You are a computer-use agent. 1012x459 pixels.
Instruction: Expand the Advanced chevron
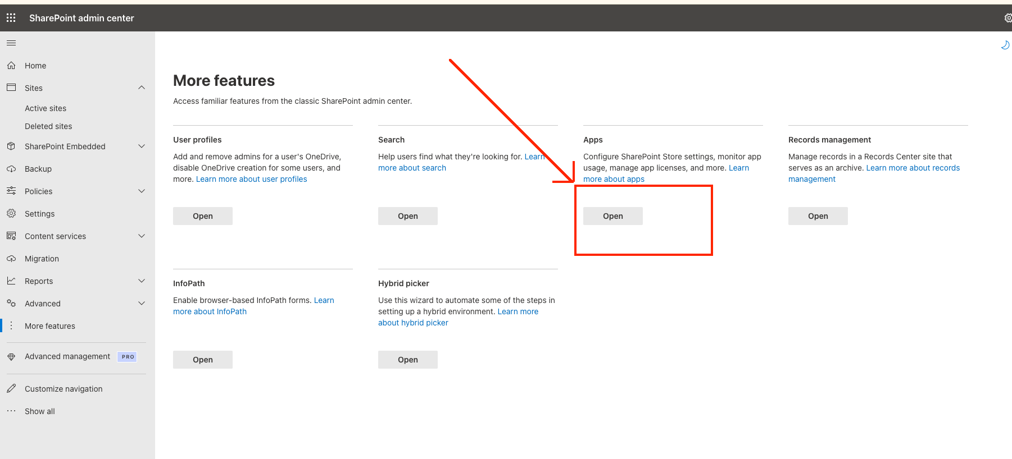(142, 304)
